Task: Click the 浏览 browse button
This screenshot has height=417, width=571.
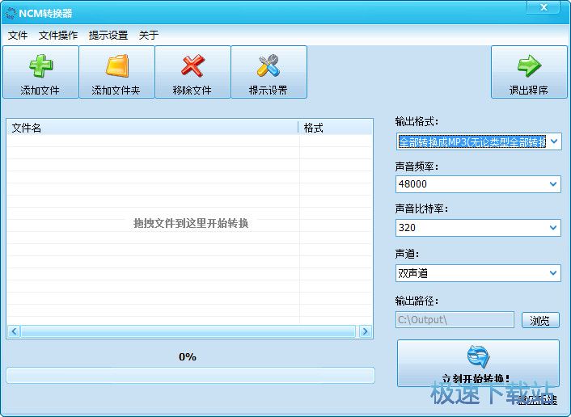Action: [540, 321]
